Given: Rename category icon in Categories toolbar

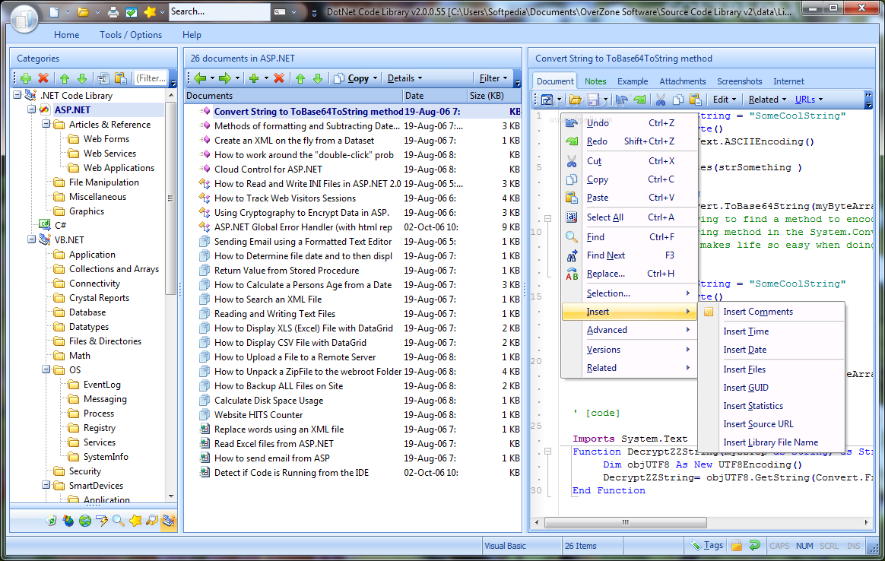Looking at the screenshot, I should click(x=103, y=78).
